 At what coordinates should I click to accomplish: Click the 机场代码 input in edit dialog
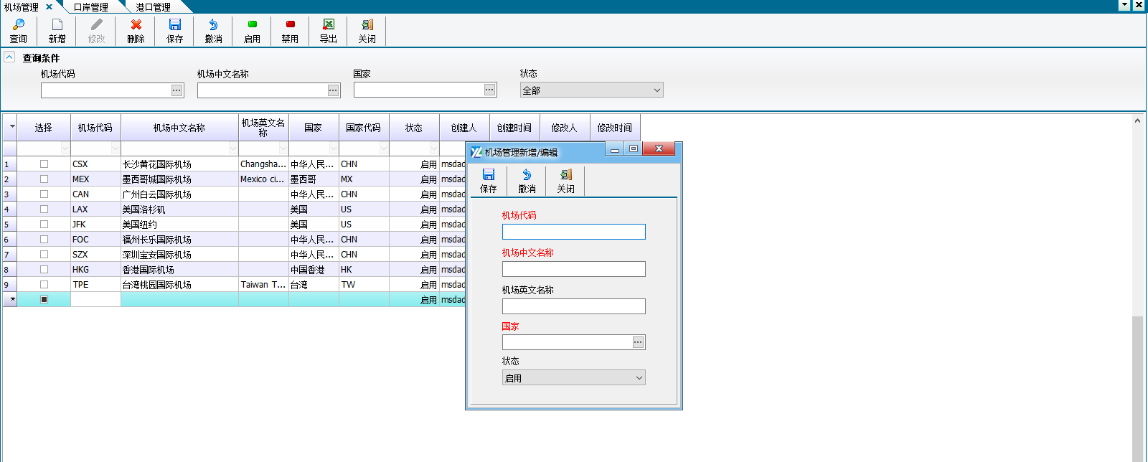coord(574,232)
